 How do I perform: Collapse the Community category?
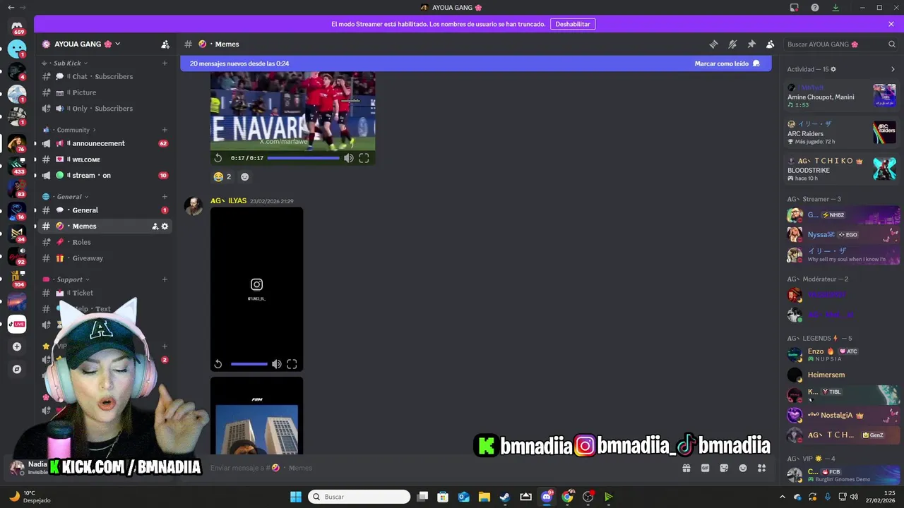pyautogui.click(x=69, y=130)
